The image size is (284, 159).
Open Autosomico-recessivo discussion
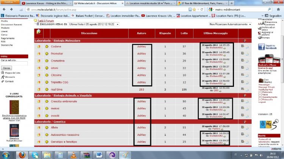pyautogui.click(x=65, y=135)
